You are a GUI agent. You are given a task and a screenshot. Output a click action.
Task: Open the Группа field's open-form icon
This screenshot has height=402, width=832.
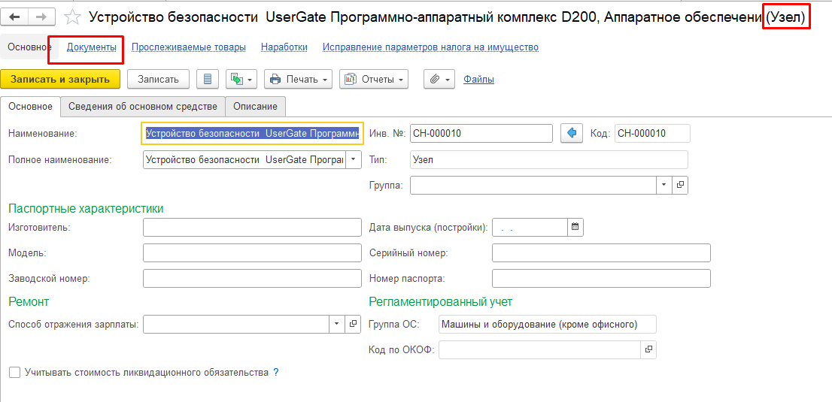click(x=679, y=185)
